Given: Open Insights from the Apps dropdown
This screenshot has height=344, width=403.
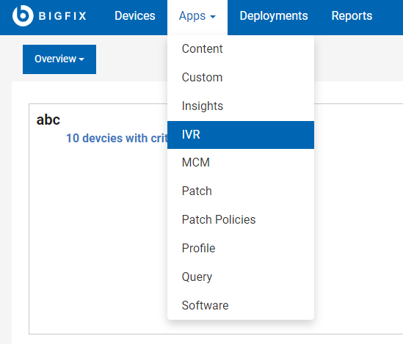Looking at the screenshot, I should [241, 106].
